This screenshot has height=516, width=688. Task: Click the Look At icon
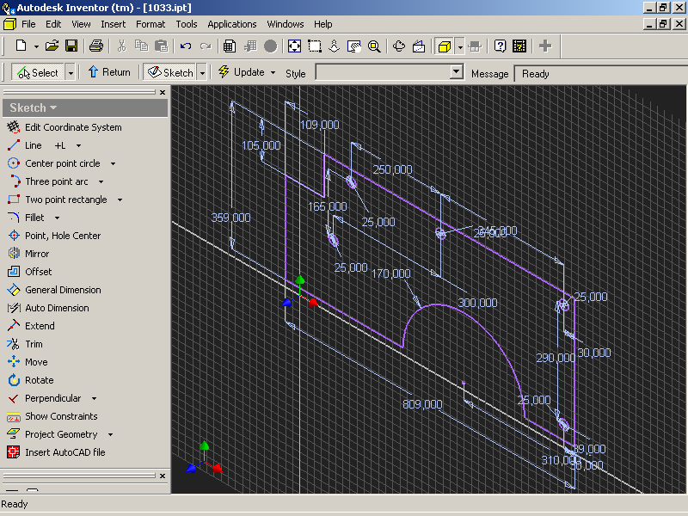[x=419, y=46]
